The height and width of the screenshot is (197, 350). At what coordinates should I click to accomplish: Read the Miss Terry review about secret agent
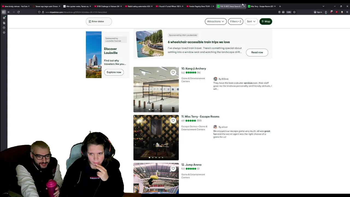pyautogui.click(x=242, y=134)
